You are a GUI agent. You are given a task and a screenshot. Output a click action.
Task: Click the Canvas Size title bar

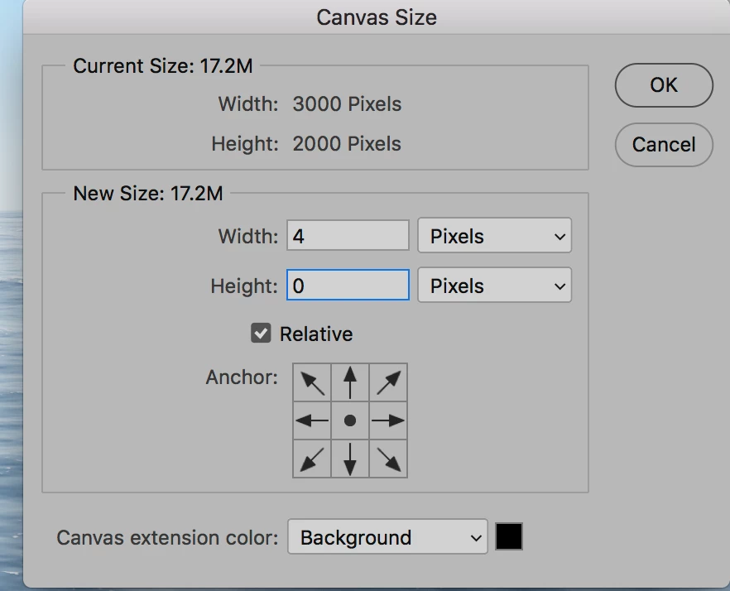pyautogui.click(x=377, y=17)
